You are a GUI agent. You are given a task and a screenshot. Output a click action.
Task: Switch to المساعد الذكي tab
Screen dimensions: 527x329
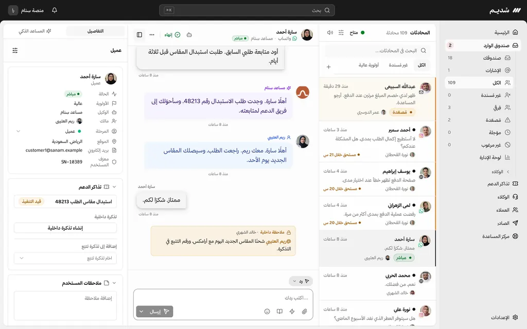click(35, 31)
